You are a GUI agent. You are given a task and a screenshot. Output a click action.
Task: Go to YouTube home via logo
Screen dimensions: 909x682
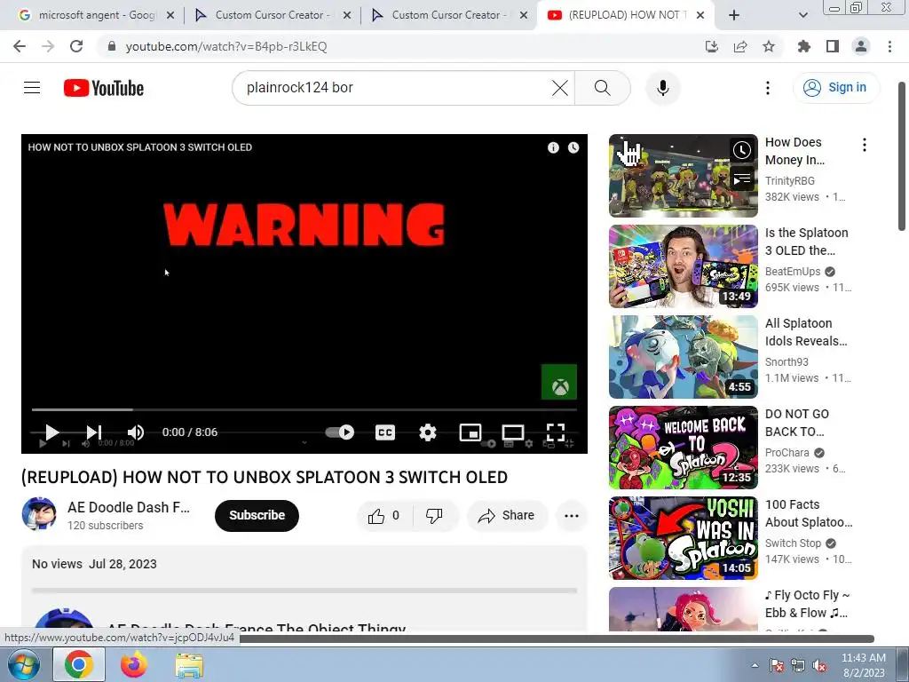(x=104, y=88)
